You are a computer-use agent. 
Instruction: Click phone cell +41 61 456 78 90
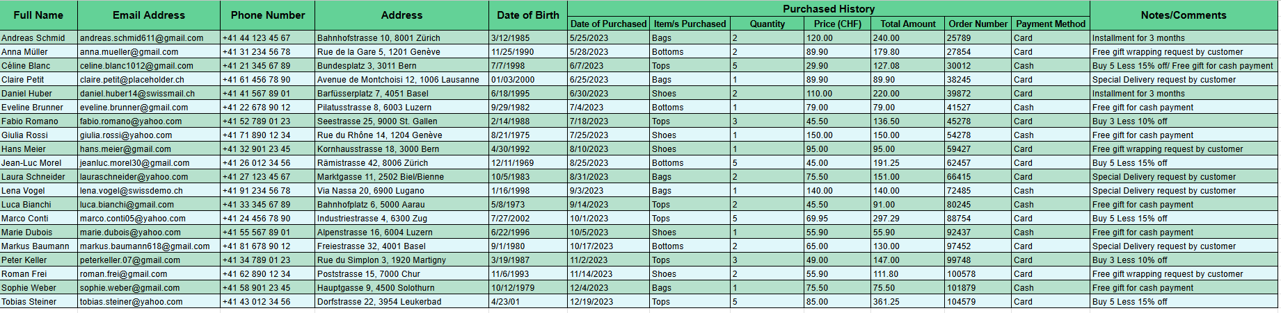pos(267,79)
